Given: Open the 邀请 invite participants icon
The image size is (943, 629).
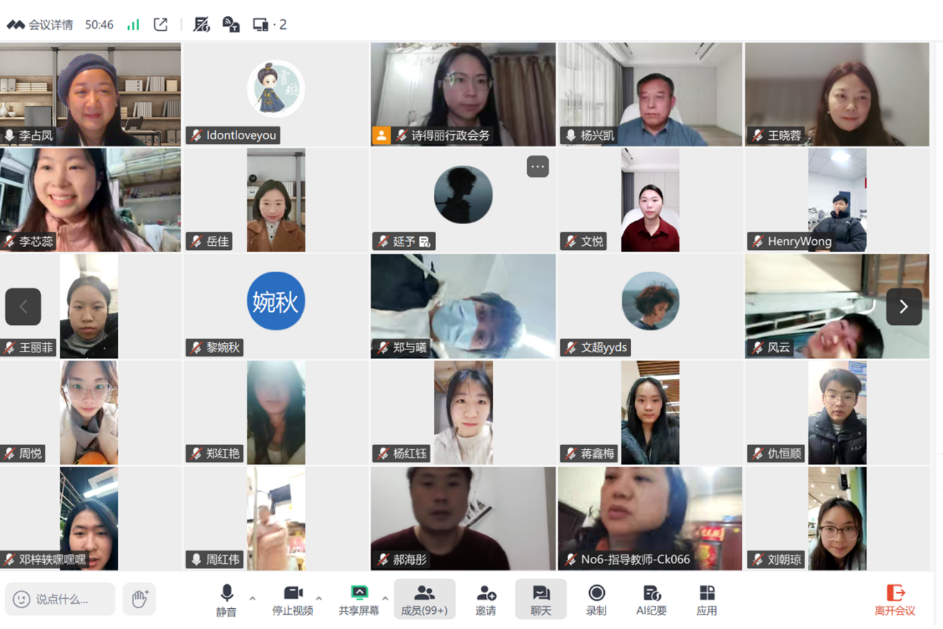Looking at the screenshot, I should click(486, 599).
